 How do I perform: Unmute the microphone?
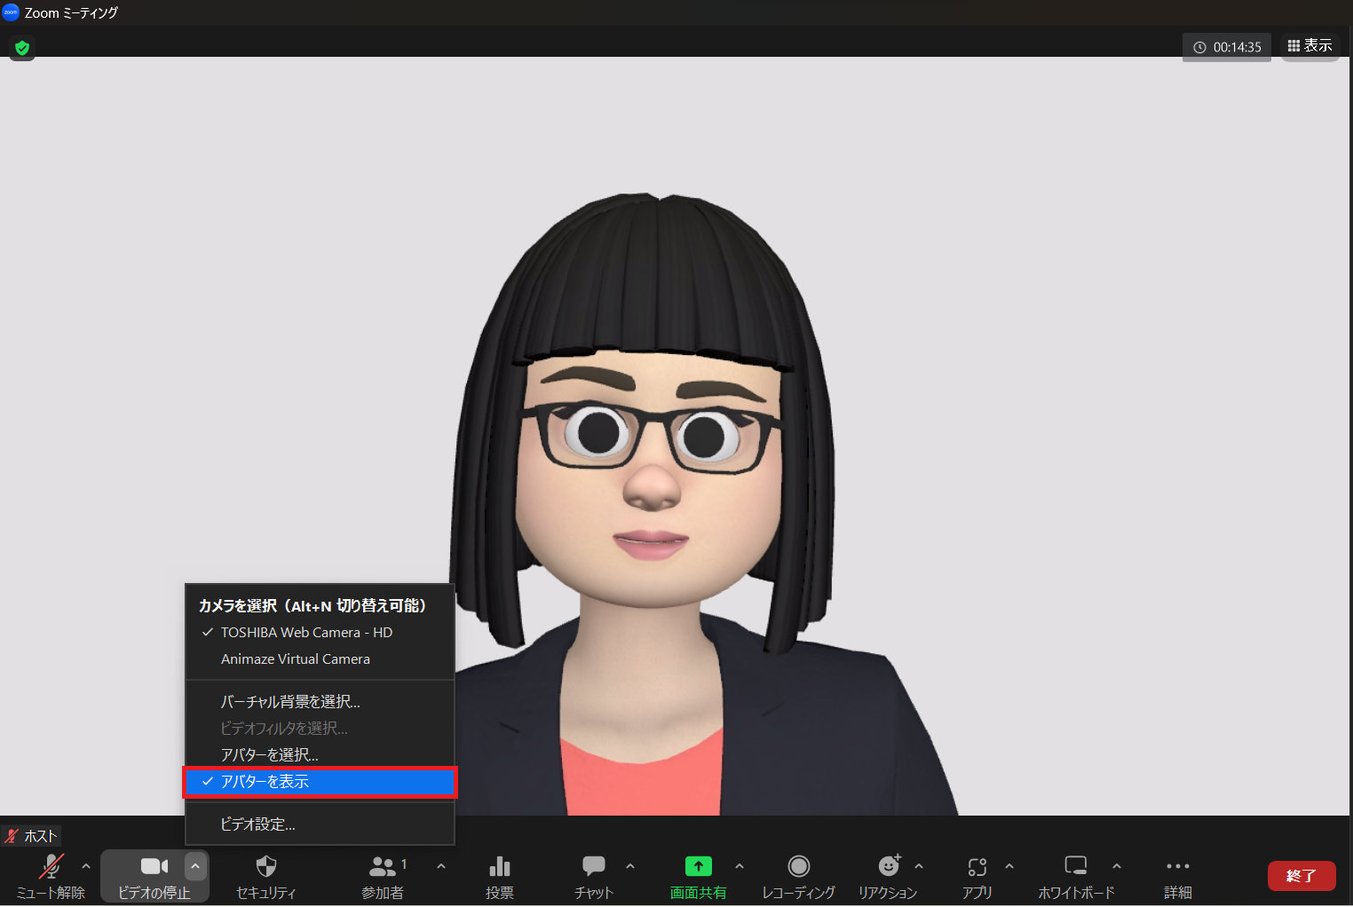tap(51, 875)
